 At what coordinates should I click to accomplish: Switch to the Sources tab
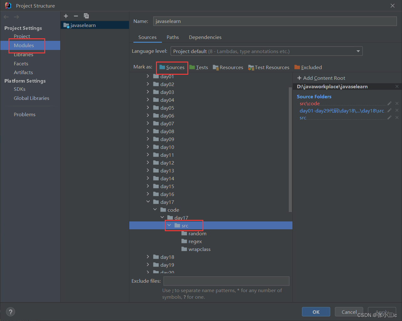coord(147,37)
